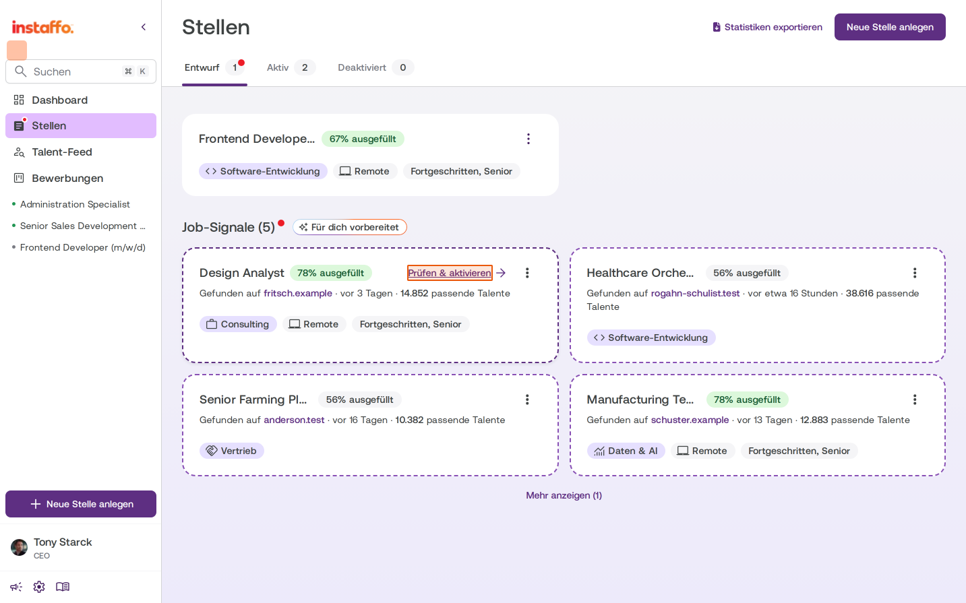The height and width of the screenshot is (603, 966).
Task: Click the Manufacturing Te... card title
Action: (x=640, y=400)
